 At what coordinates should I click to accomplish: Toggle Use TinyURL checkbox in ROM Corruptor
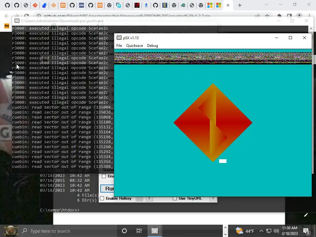click(175, 198)
